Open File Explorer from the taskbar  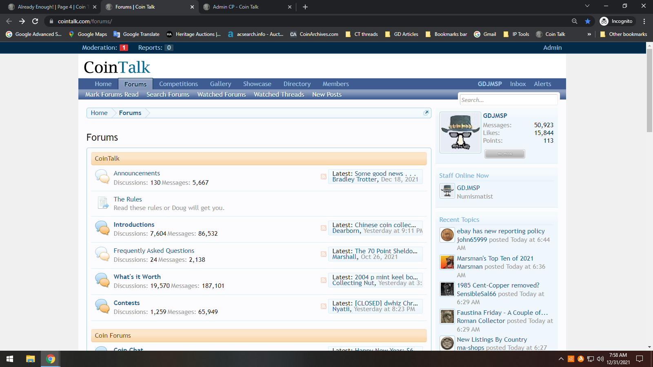[31, 359]
